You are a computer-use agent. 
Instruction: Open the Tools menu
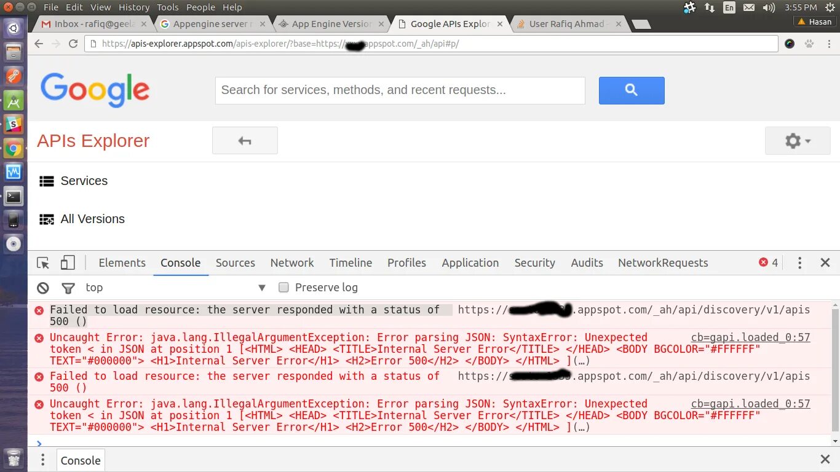coord(167,7)
